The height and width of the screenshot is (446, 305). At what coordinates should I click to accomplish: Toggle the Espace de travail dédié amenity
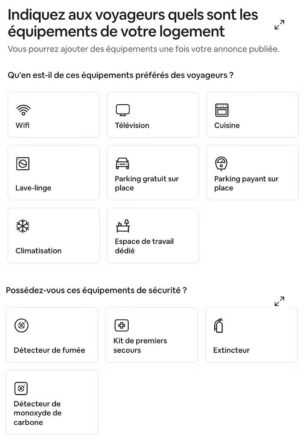[152, 235]
